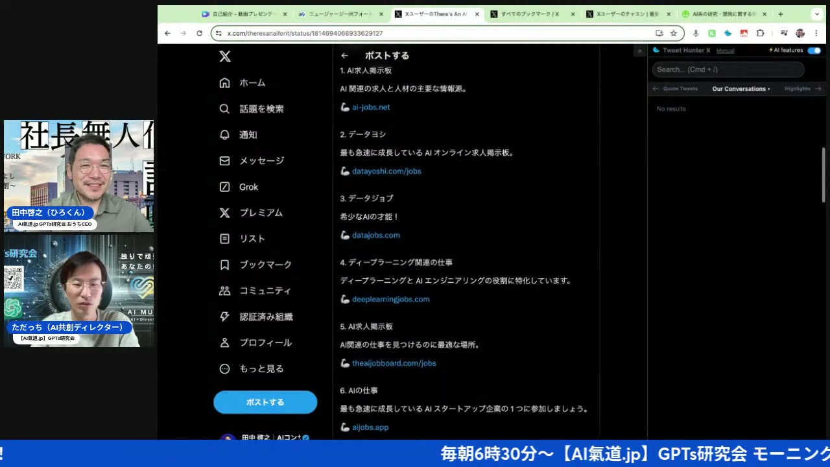Click the install/cast icon in address bar
The height and width of the screenshot is (467, 830).
(659, 33)
